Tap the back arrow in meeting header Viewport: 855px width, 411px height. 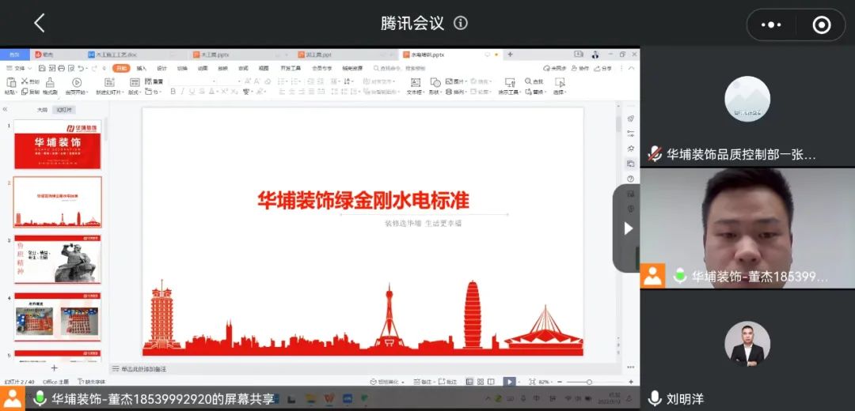40,24
